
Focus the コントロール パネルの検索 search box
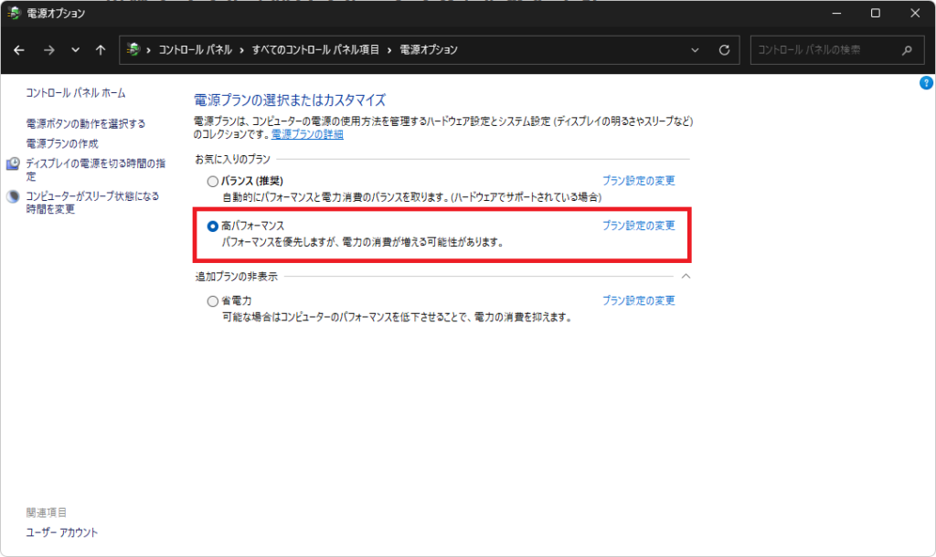point(823,50)
